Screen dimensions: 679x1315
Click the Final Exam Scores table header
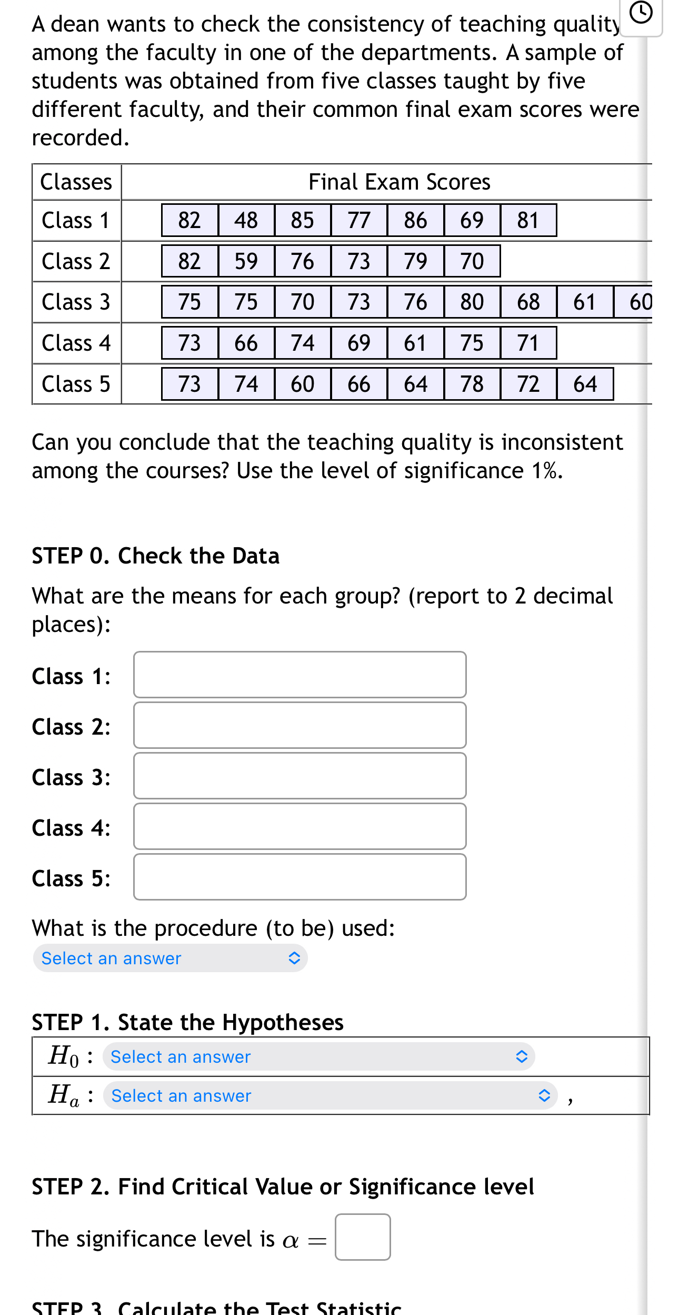click(400, 182)
